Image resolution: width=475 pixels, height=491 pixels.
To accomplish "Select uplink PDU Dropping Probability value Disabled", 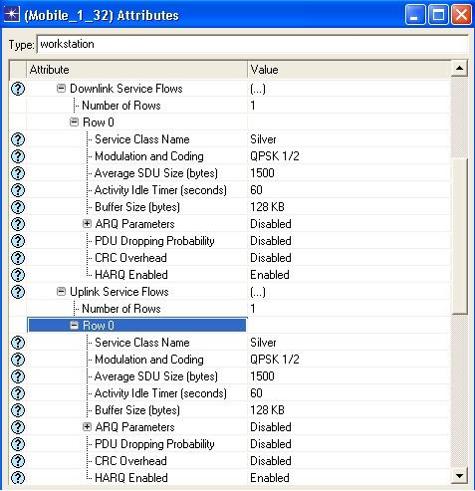I will tap(271, 444).
